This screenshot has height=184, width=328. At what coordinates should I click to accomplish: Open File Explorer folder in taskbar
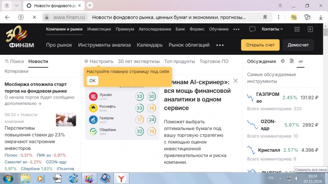coord(25,178)
